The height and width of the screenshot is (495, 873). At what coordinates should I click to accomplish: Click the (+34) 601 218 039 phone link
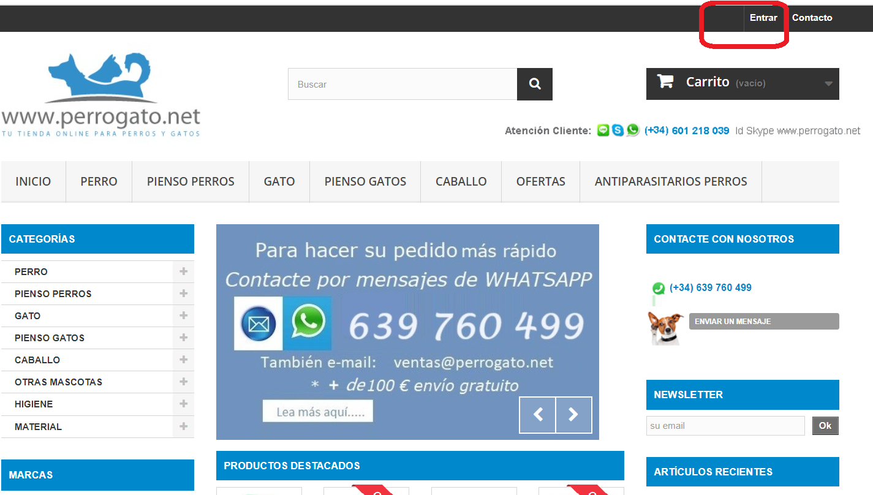click(x=687, y=130)
